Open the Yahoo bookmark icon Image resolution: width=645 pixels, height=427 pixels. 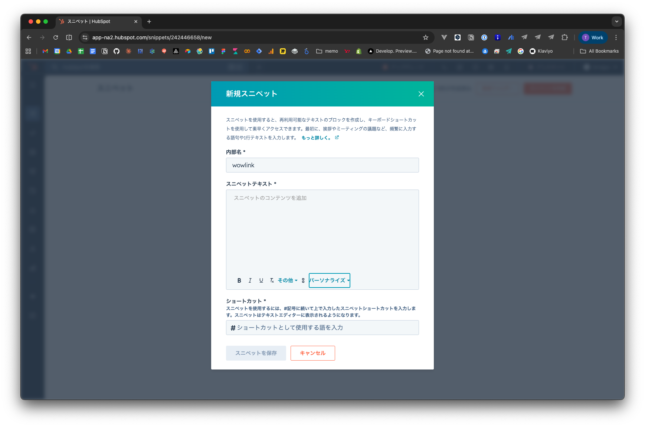(347, 51)
